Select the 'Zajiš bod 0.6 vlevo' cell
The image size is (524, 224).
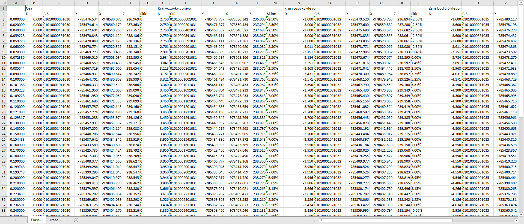[444, 8]
